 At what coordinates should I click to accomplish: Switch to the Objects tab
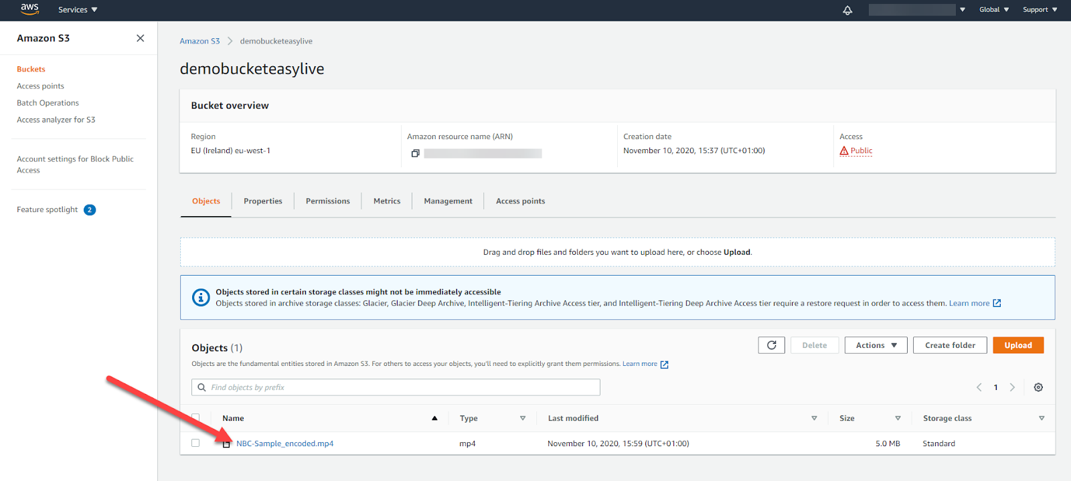(x=206, y=201)
